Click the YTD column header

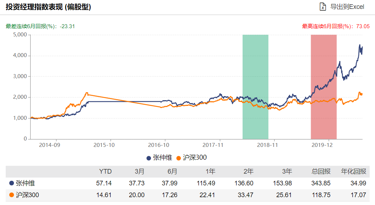(105, 171)
